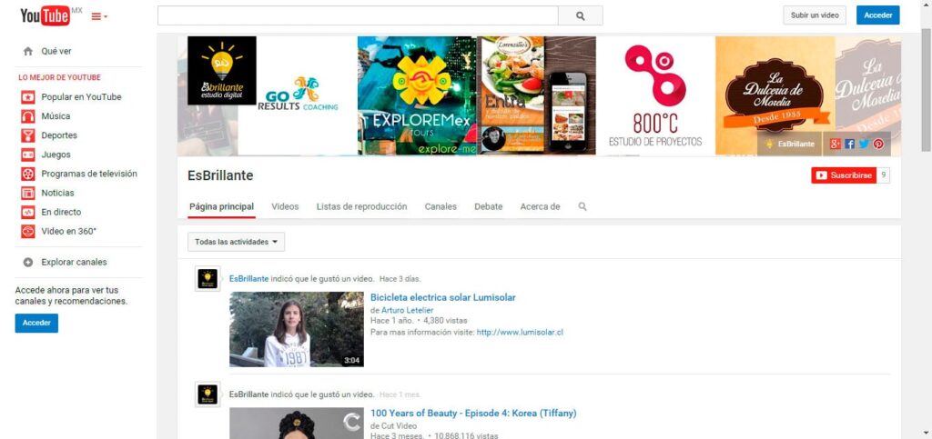Click the scrollbar down arrow

coord(926,434)
